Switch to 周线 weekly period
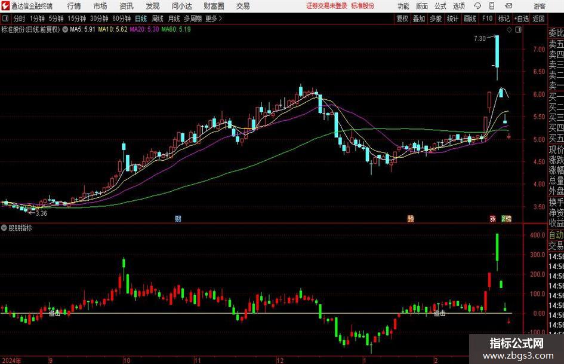Screen dimensions: 564x364 [158, 19]
